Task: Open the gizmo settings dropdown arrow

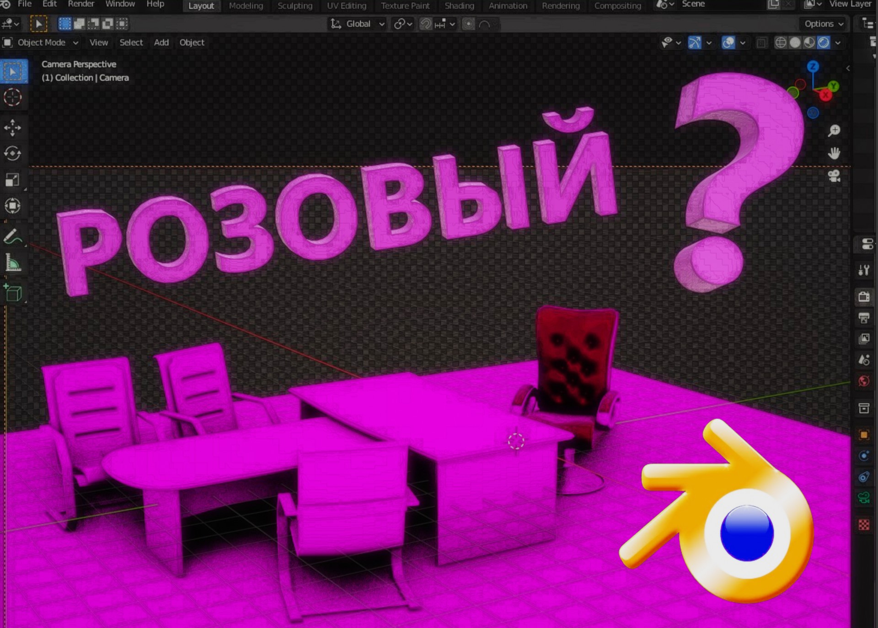Action: tap(709, 43)
